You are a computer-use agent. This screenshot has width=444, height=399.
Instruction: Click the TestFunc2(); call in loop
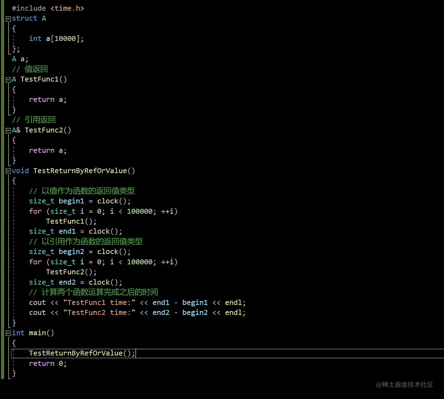[71, 272]
